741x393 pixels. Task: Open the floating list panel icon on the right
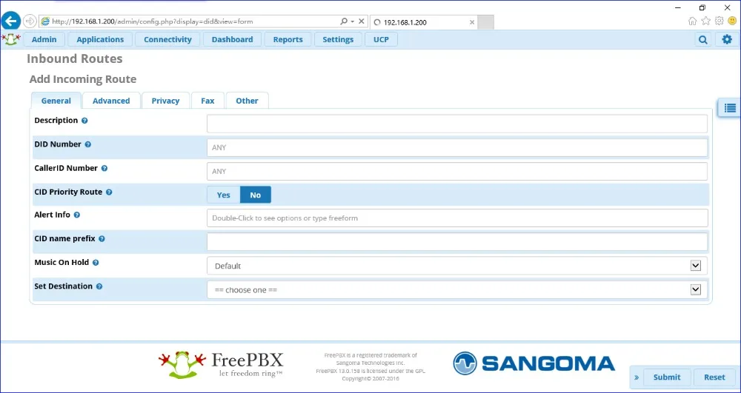coord(730,108)
